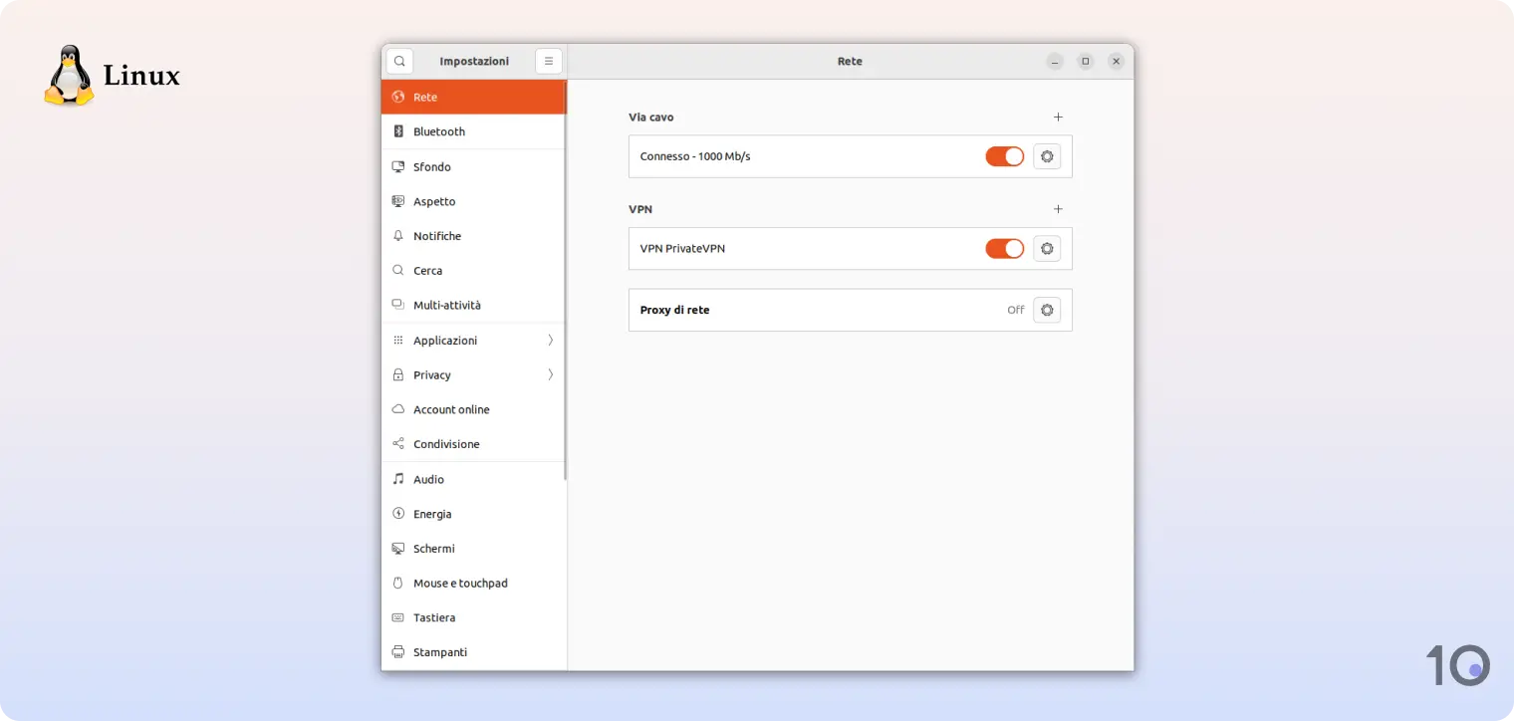This screenshot has width=1514, height=721.
Task: Select Bluetooth in the sidebar
Action: (473, 131)
